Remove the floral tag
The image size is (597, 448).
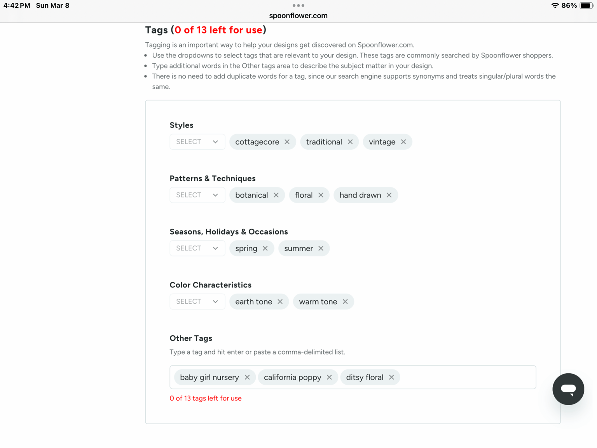click(x=321, y=195)
